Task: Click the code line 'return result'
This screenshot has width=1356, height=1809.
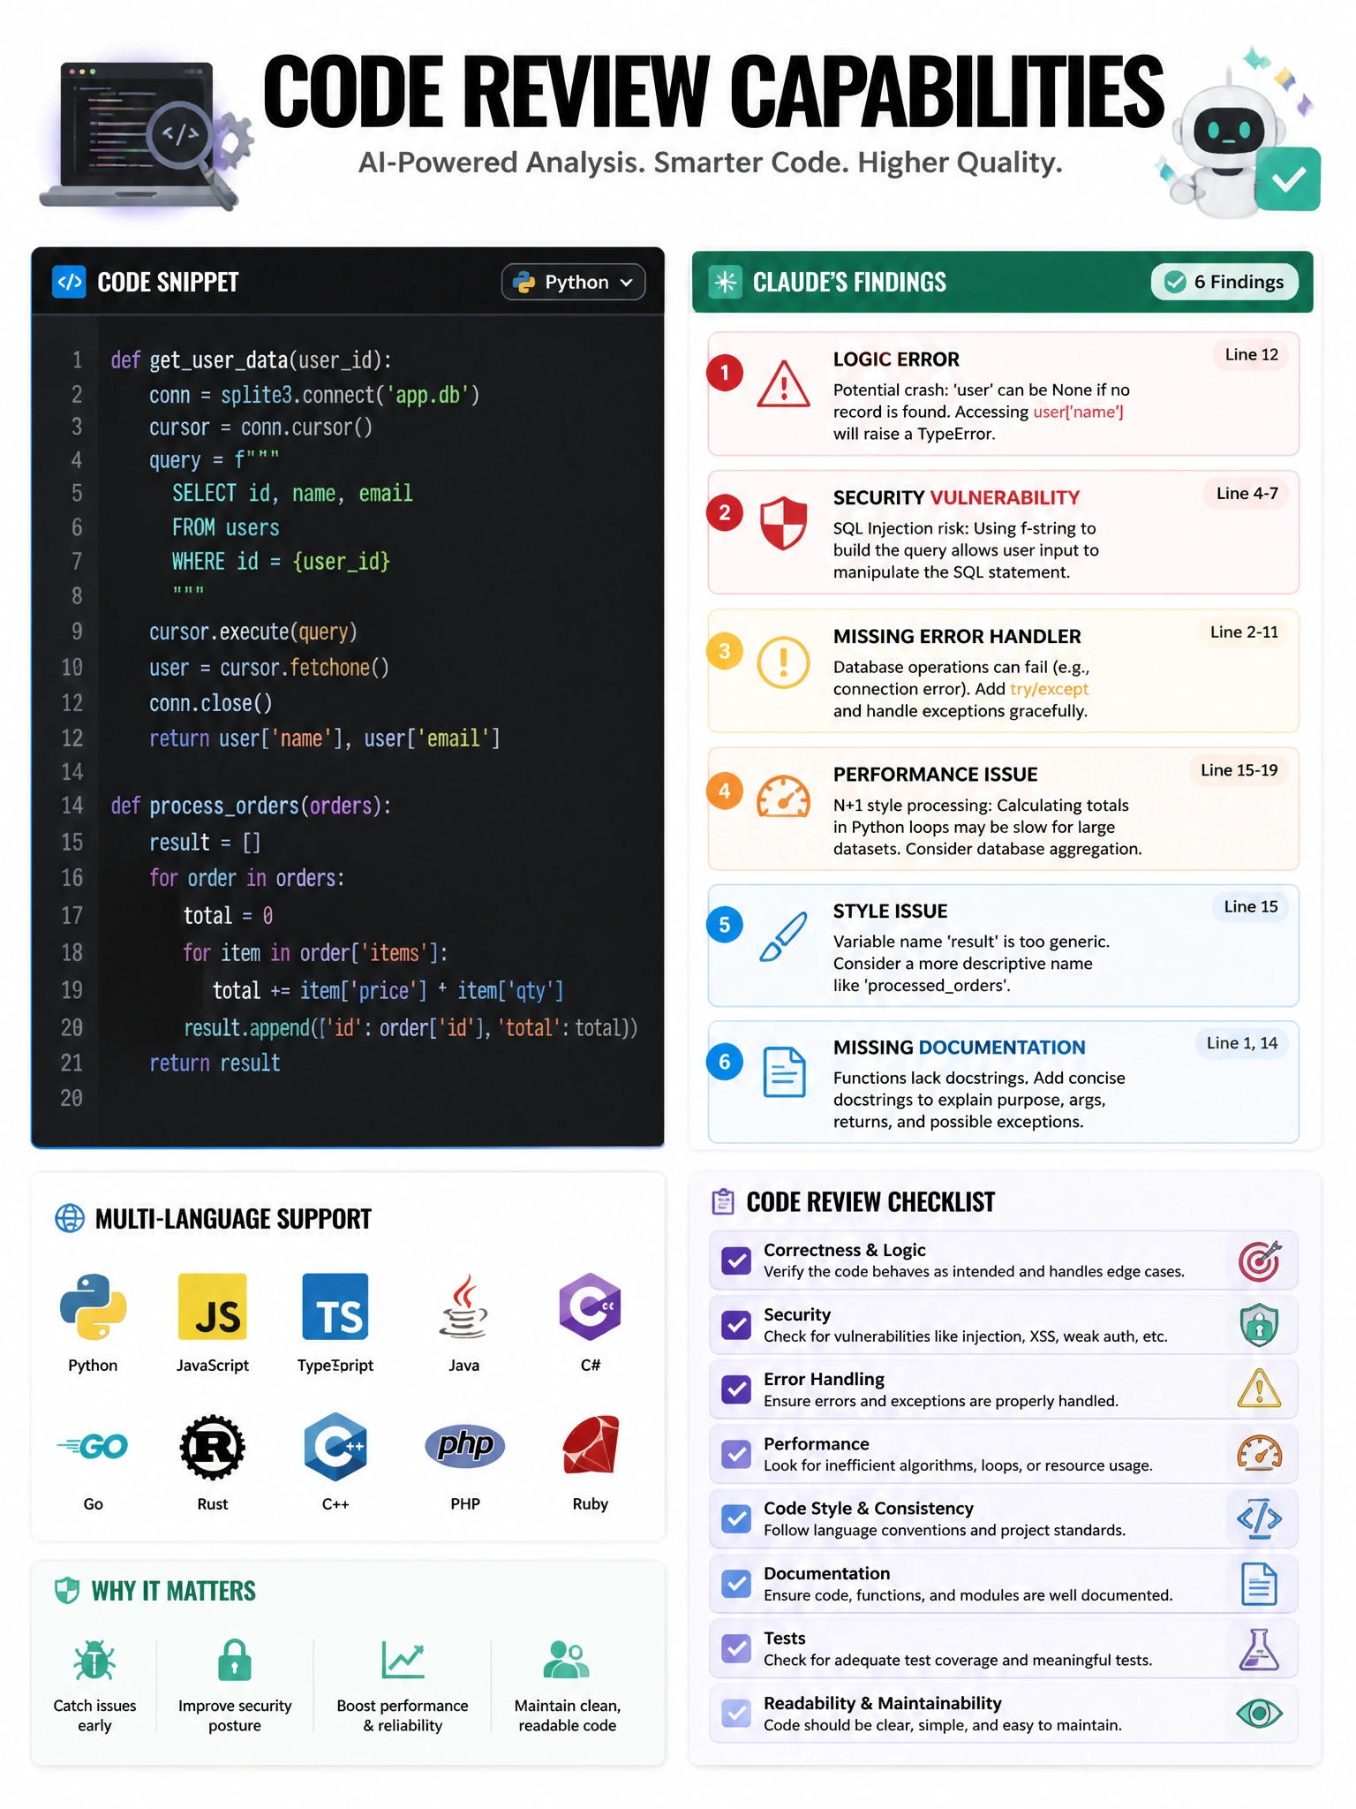Action: pos(215,1063)
